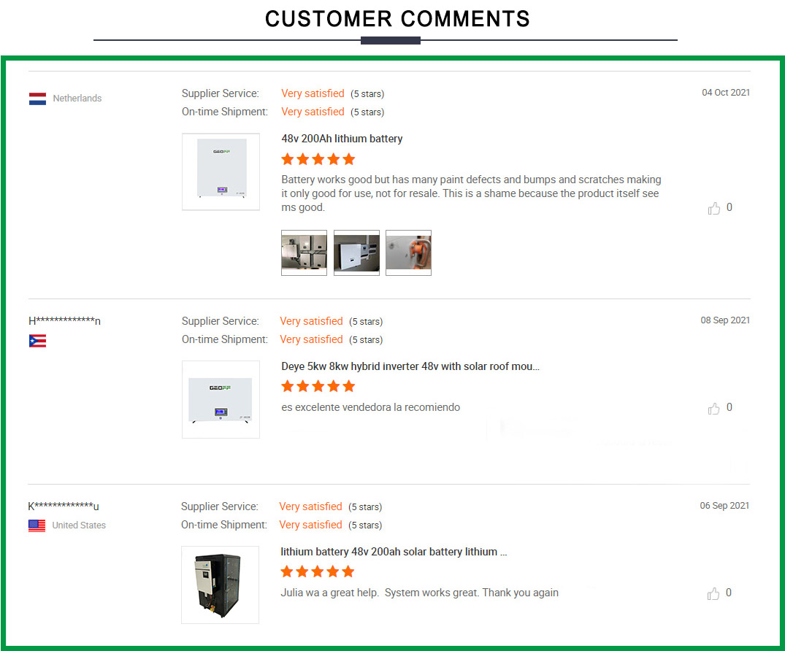The width and height of the screenshot is (785, 651).
Task: Click the black battery cabinet product image
Action: point(220,585)
